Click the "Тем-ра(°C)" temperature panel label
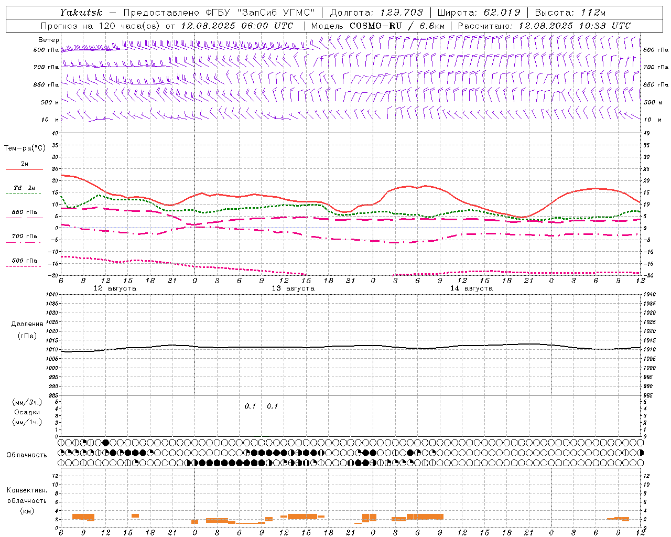Image resolution: width=671 pixels, height=537 pixels. point(25,148)
